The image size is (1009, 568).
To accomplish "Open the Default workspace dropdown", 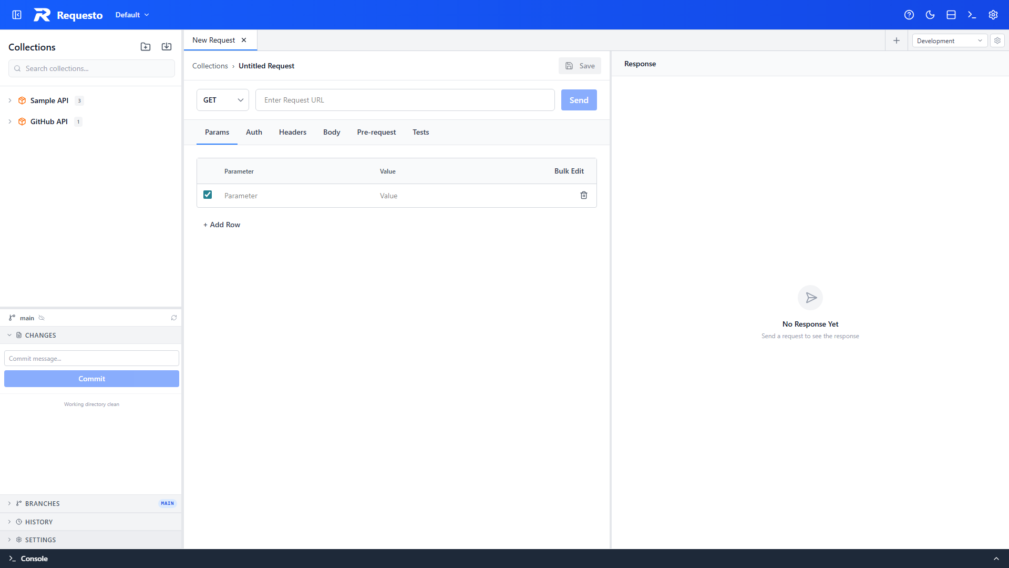I will click(x=132, y=15).
